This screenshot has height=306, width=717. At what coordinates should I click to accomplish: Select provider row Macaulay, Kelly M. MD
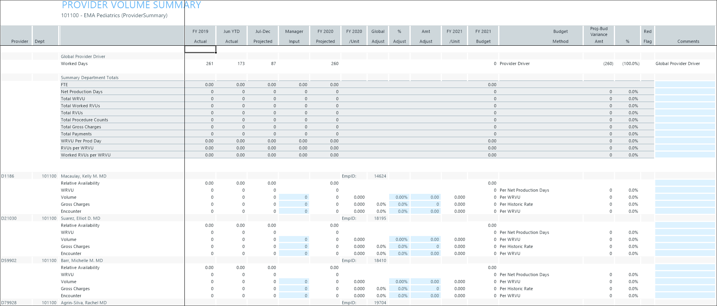(x=84, y=176)
